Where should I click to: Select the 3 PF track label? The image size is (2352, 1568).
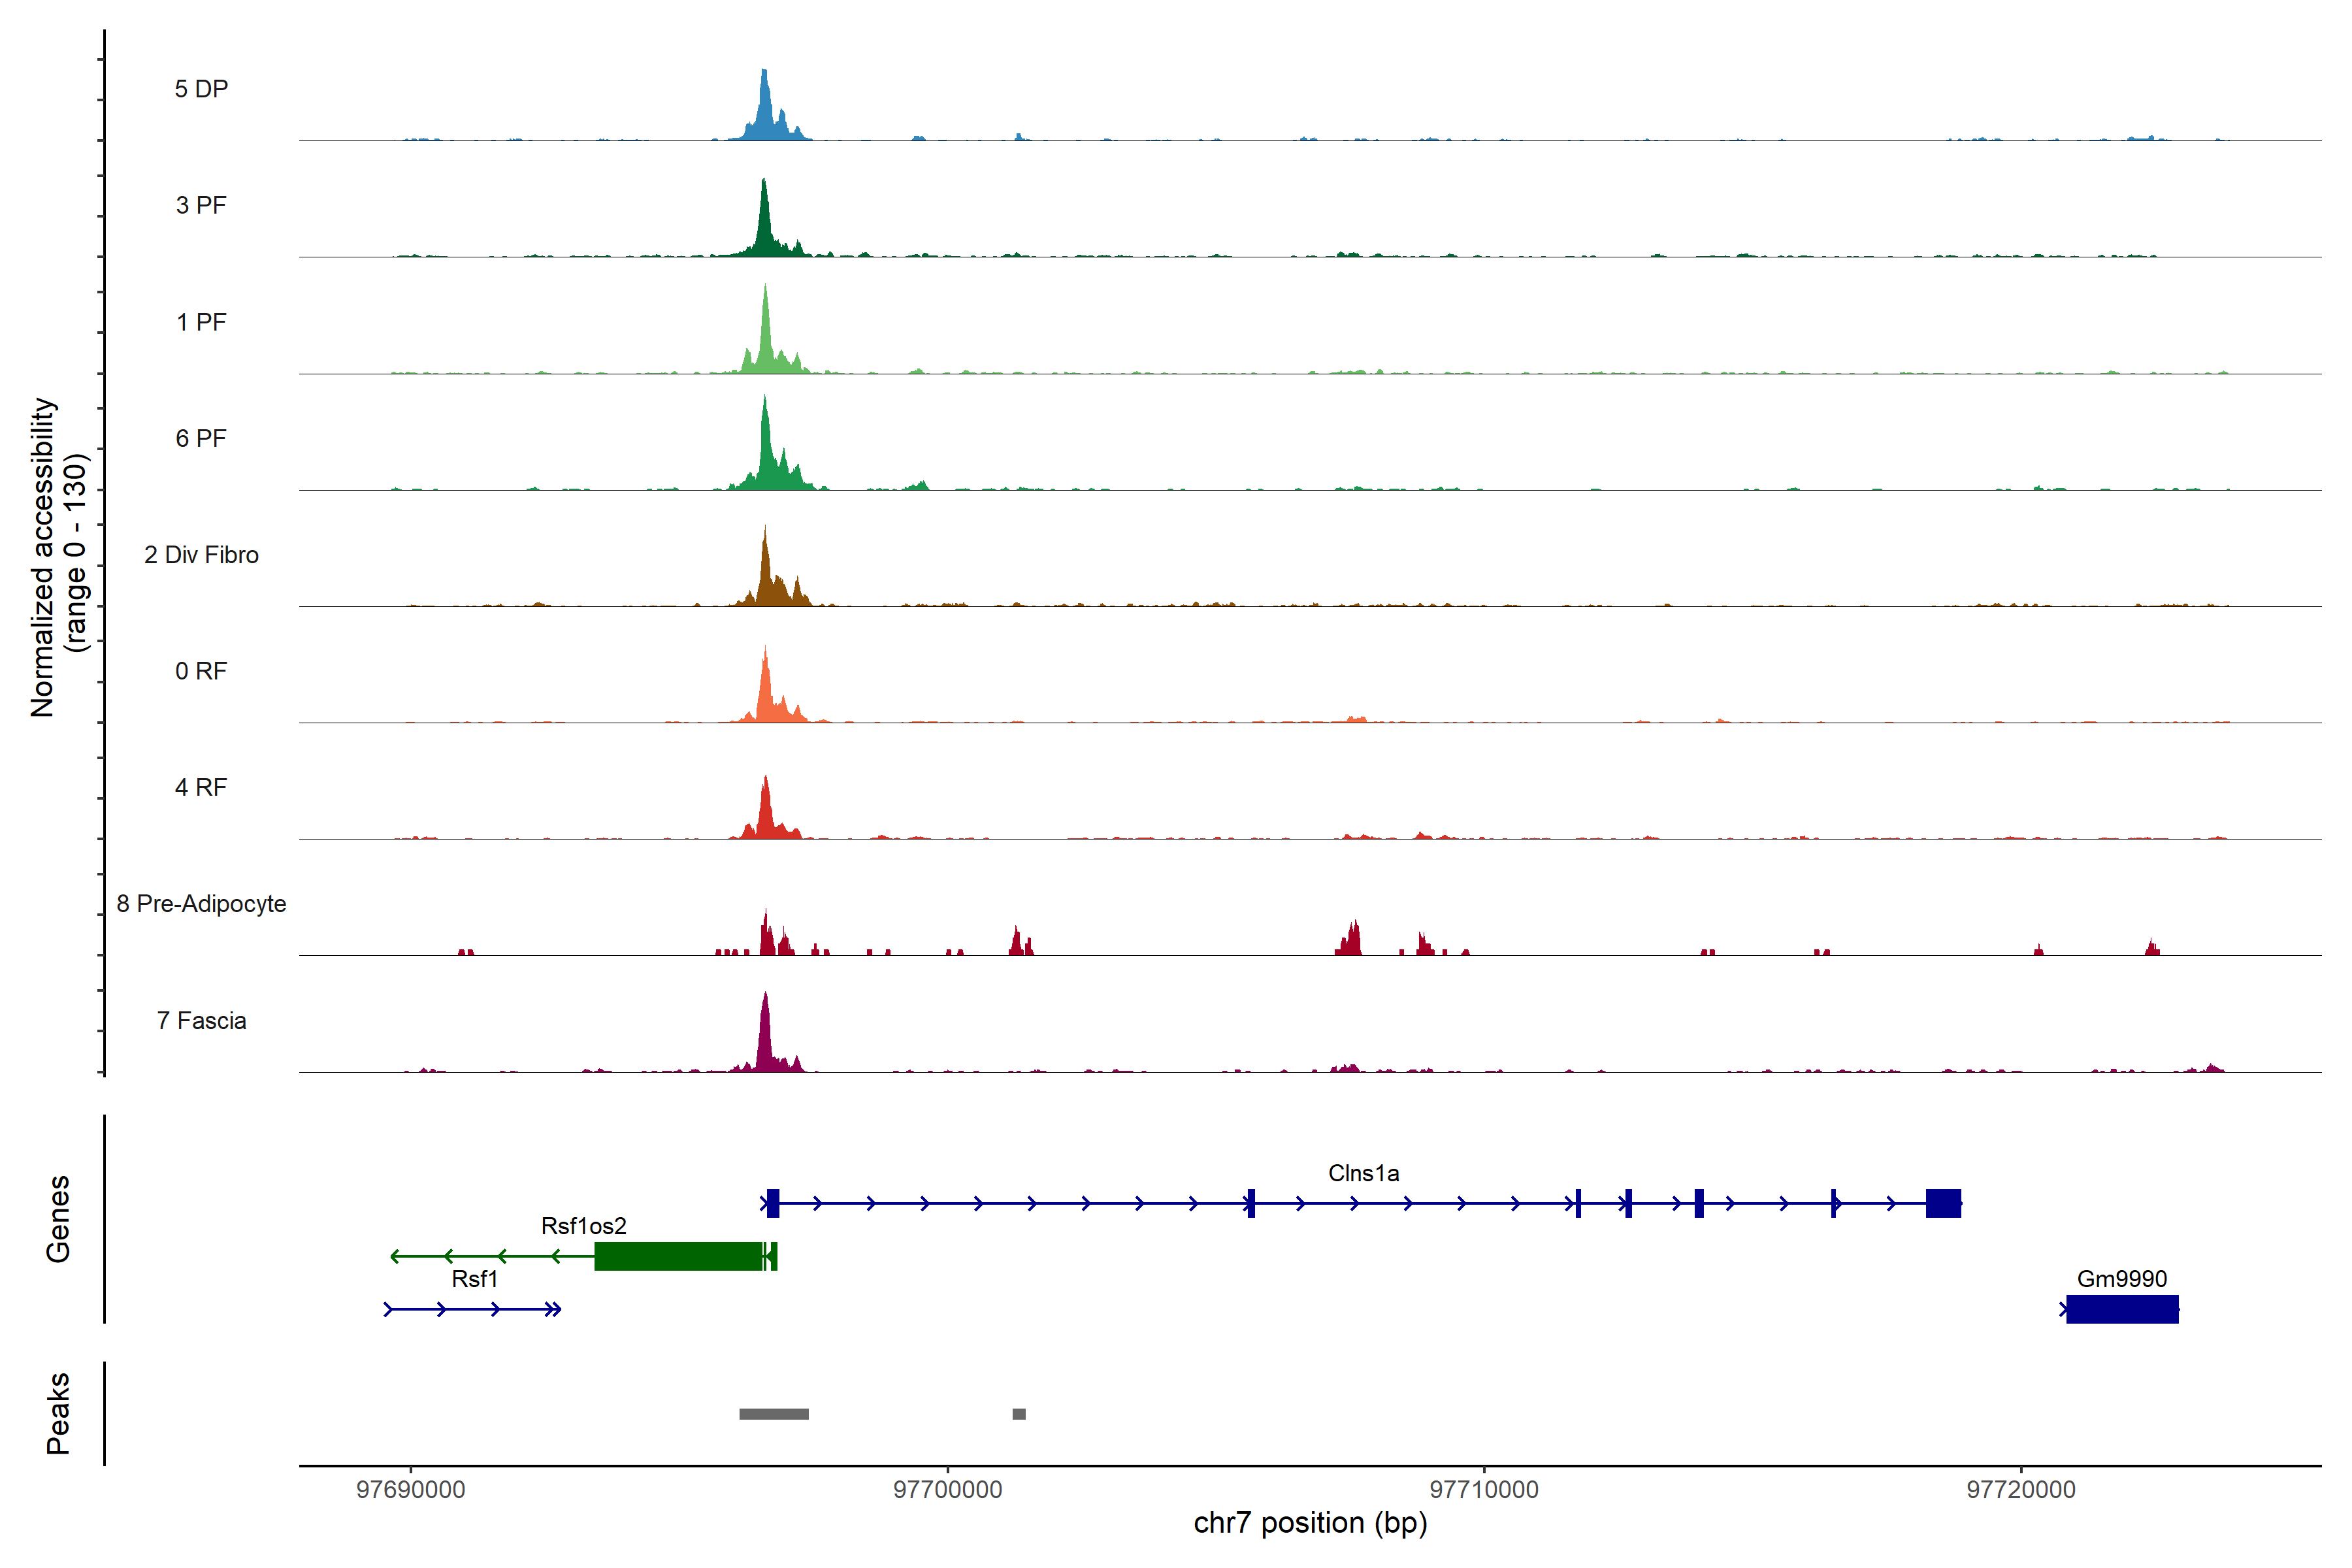[x=201, y=205]
